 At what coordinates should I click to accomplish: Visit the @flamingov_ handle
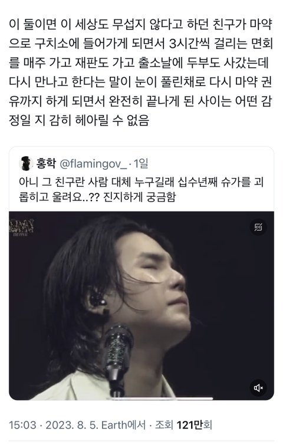pos(93,163)
